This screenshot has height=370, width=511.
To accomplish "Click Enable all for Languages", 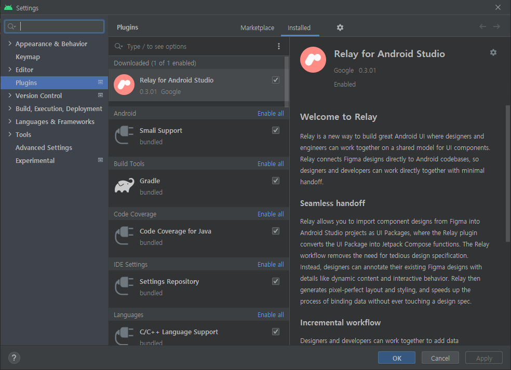I will 271,314.
